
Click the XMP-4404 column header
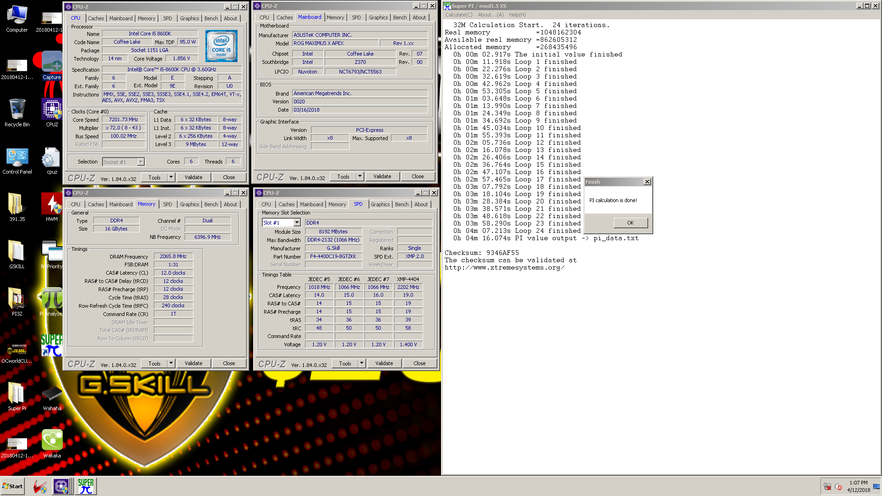pyautogui.click(x=408, y=279)
